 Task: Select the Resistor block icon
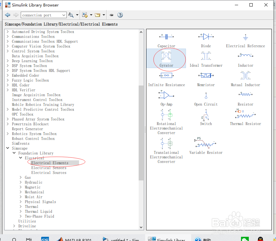tap(245, 94)
